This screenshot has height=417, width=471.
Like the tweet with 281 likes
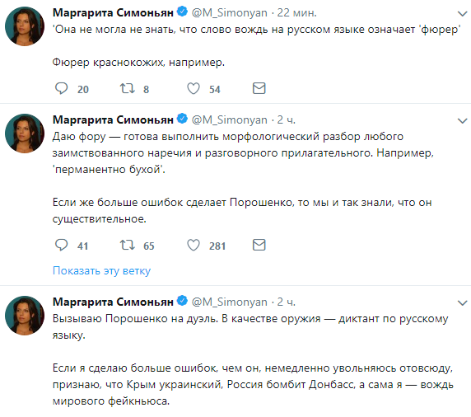[194, 245]
